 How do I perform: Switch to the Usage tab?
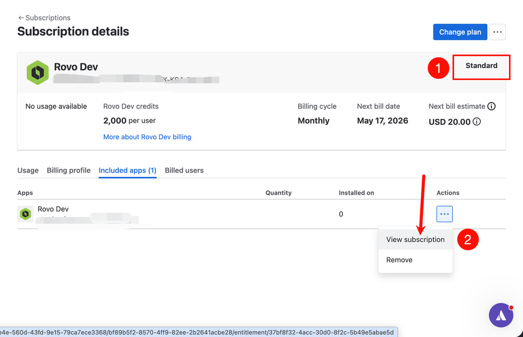coord(28,171)
